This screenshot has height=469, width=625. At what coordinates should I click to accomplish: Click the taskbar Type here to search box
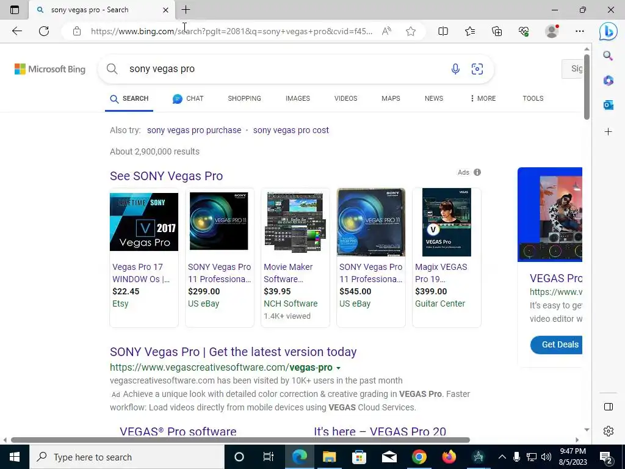[x=127, y=457]
